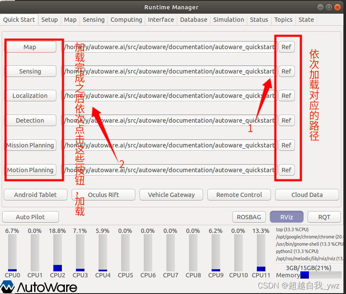Screen dimensions: 346x294
Task: Toggle the Localization launch button
Action: click(30, 95)
